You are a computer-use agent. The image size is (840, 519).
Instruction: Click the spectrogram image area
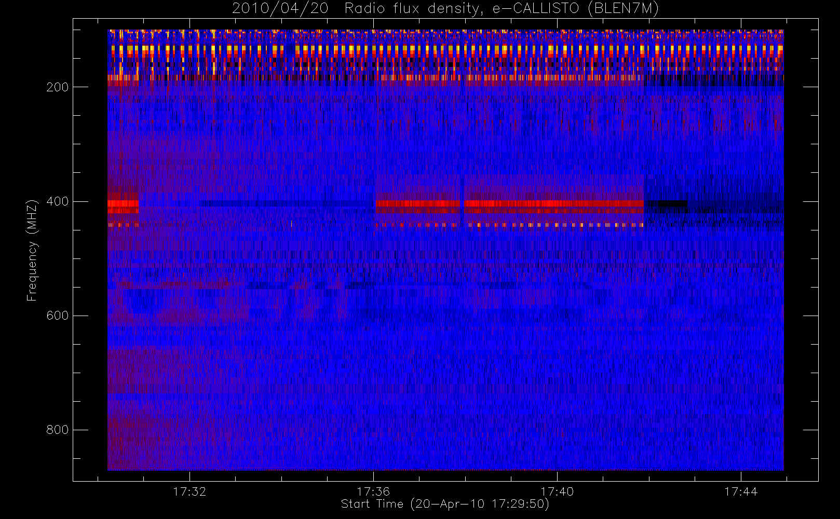point(445,250)
